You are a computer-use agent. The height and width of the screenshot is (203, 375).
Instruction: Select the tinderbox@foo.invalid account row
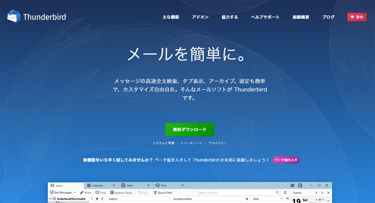pyautogui.click(x=69, y=199)
